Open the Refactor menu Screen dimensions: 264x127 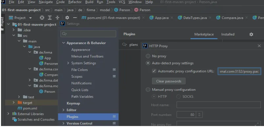pos(75,2)
